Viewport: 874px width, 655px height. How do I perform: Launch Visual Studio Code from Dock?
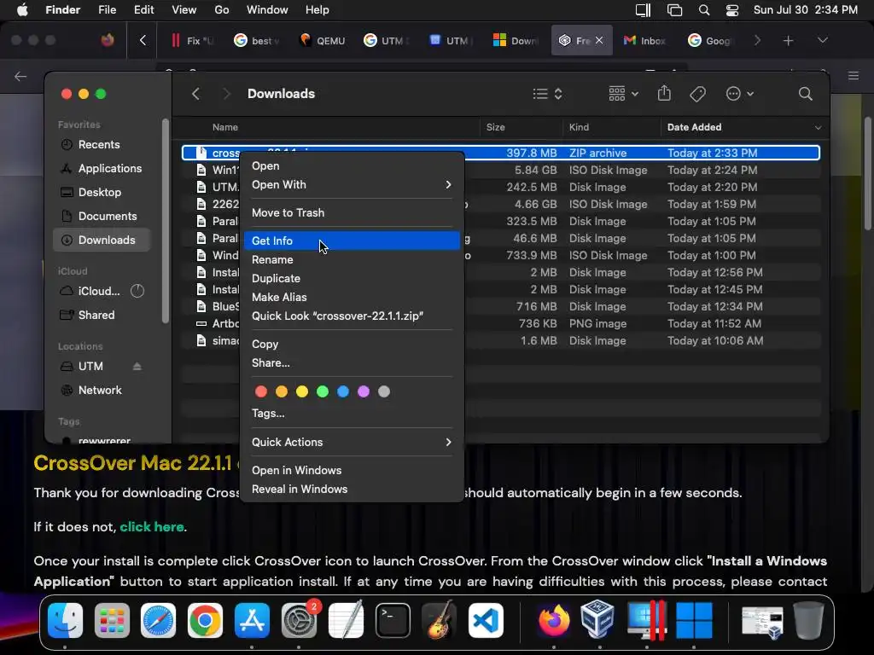486,620
